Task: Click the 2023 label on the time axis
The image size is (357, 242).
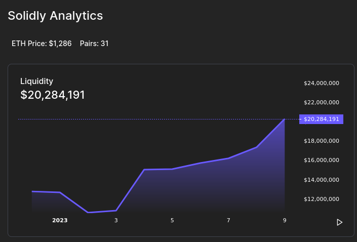Action: (x=60, y=220)
